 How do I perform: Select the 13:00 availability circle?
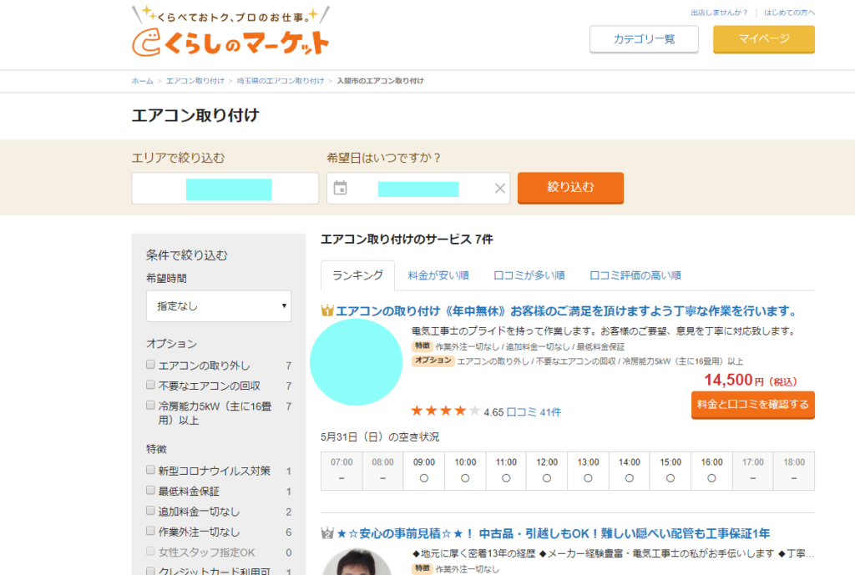click(x=588, y=478)
